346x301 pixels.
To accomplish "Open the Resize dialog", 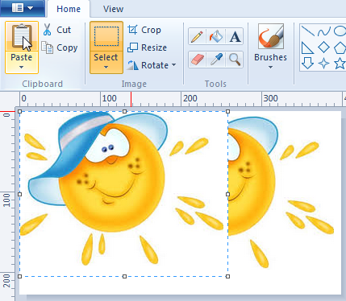I will click(x=147, y=47).
